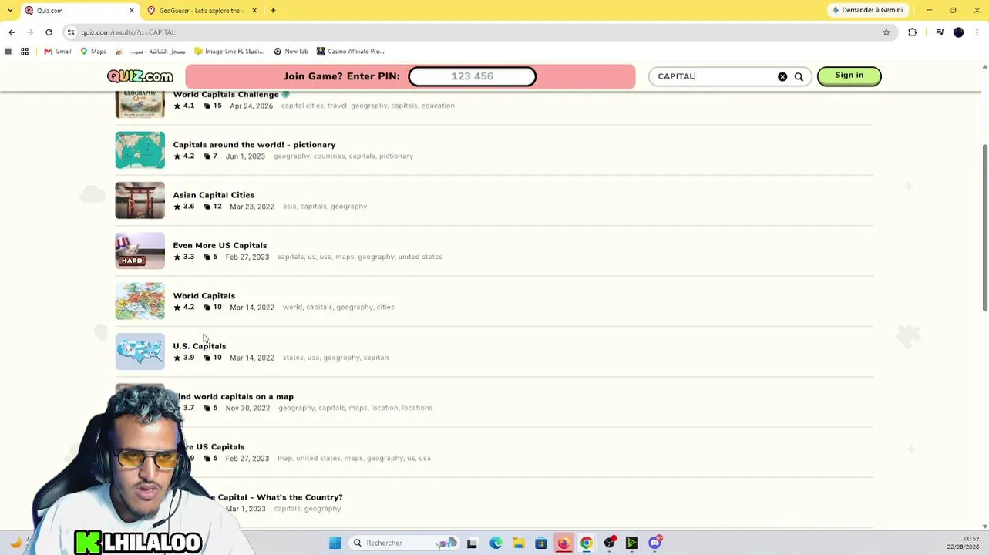Open the Maps bookmark
This screenshot has width=989, height=555.
93,52
